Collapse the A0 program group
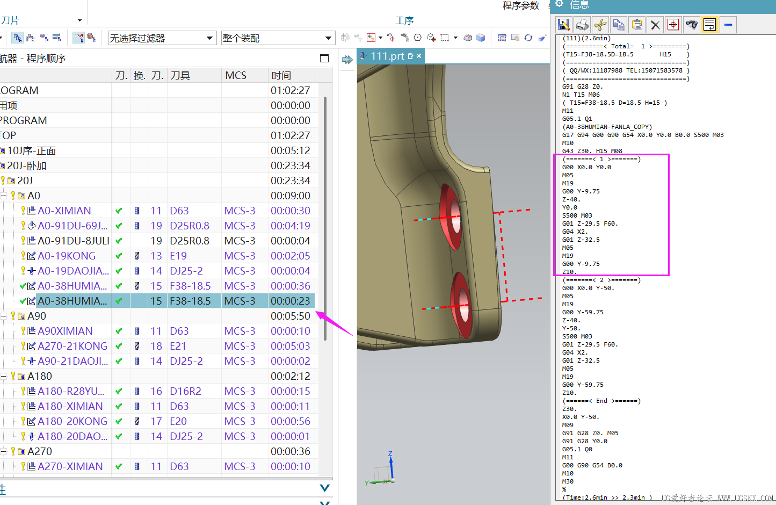The height and width of the screenshot is (505, 776). click(x=4, y=196)
